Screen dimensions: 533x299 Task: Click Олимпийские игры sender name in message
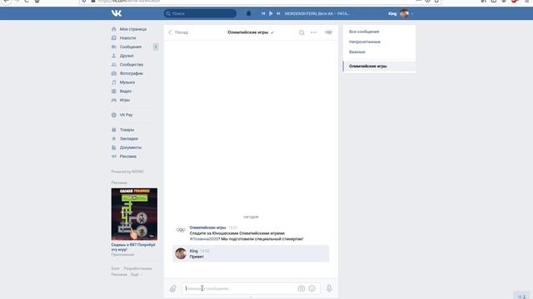pos(207,228)
